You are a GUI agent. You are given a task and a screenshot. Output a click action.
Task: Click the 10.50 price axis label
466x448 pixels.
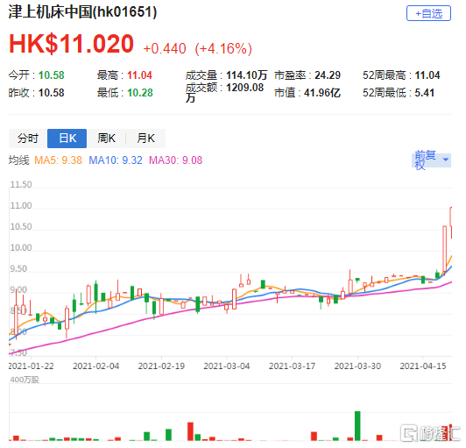(21, 227)
